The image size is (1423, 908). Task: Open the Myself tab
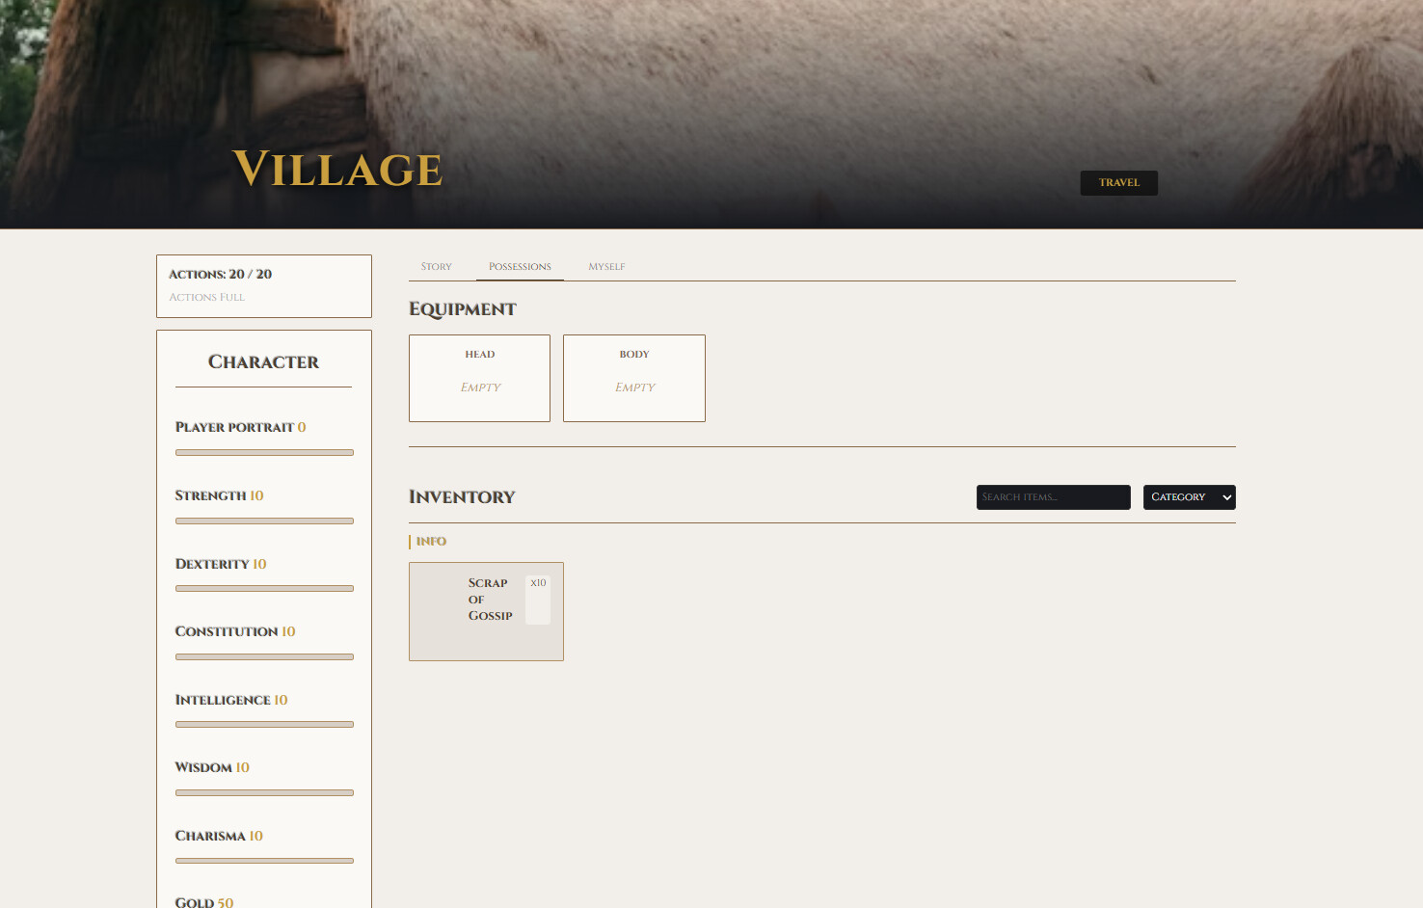pyautogui.click(x=606, y=267)
